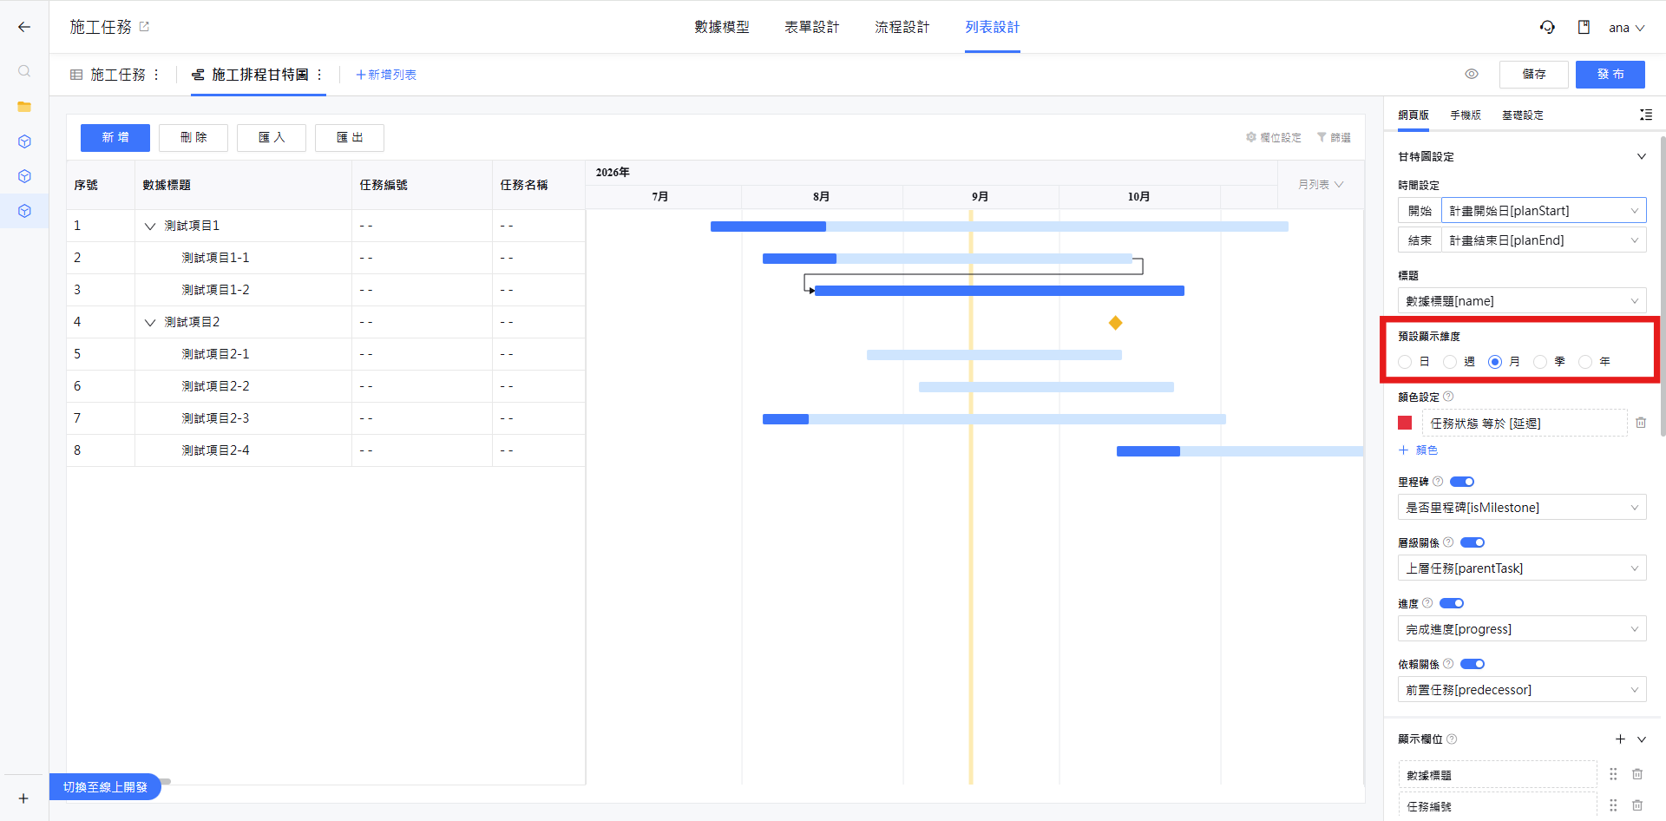Click the red color swatch
The image size is (1666, 821).
1405,423
